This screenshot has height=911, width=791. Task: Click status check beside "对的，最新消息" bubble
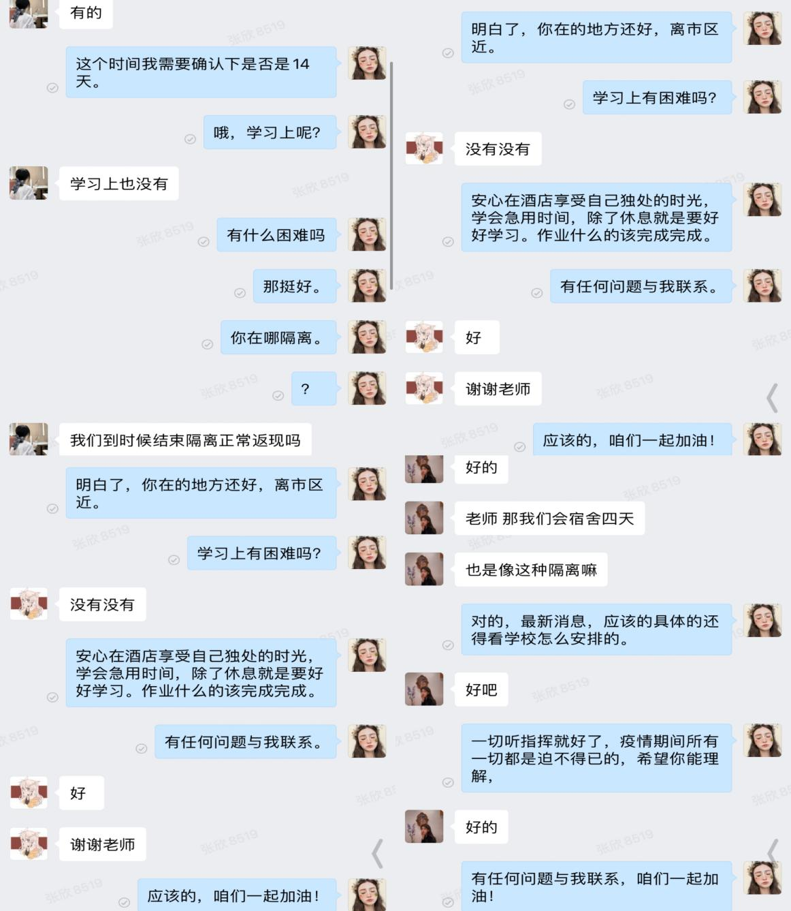coord(448,645)
